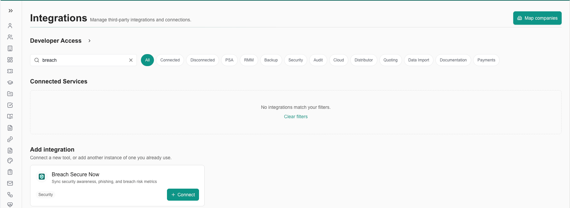Select the Audit category filter
The height and width of the screenshot is (208, 570).
tap(318, 60)
